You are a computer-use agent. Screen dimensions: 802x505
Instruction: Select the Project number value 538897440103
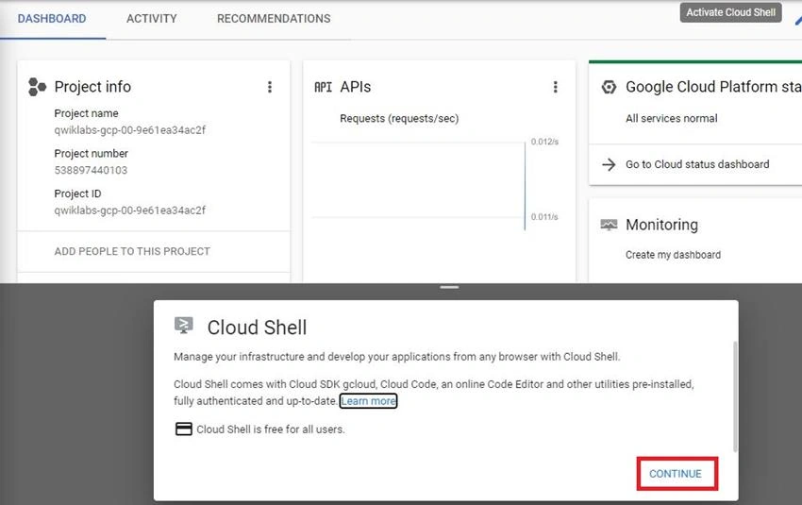91,171
